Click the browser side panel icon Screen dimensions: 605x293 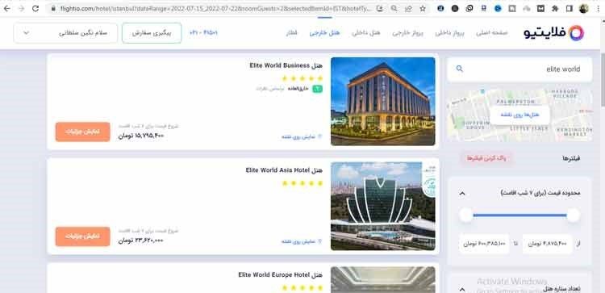pyautogui.click(x=570, y=8)
